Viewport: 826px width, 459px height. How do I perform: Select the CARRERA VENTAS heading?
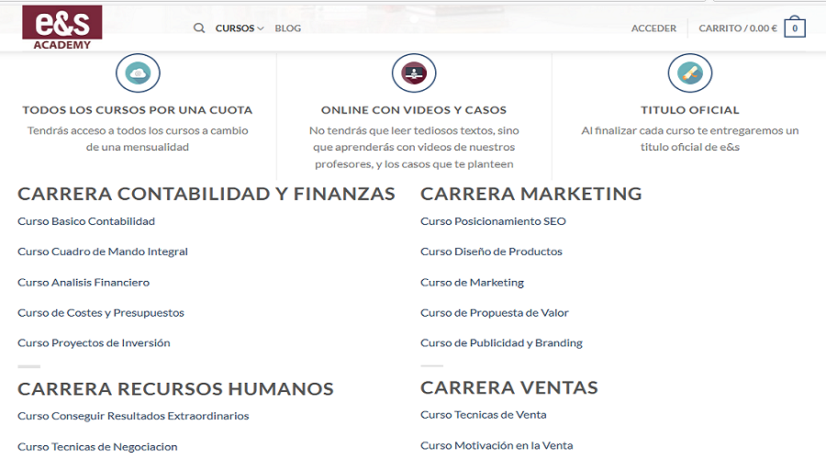coord(508,388)
